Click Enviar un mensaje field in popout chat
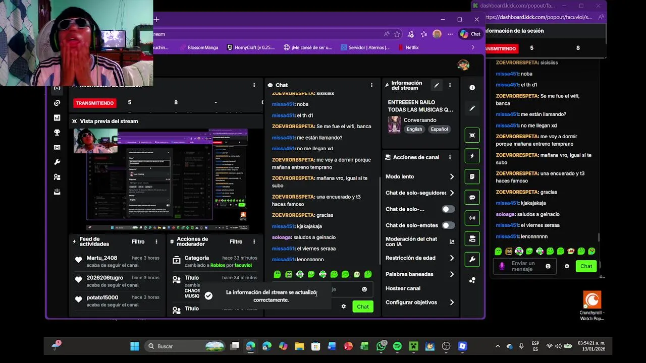Image resolution: width=646 pixels, height=363 pixels. (524, 266)
